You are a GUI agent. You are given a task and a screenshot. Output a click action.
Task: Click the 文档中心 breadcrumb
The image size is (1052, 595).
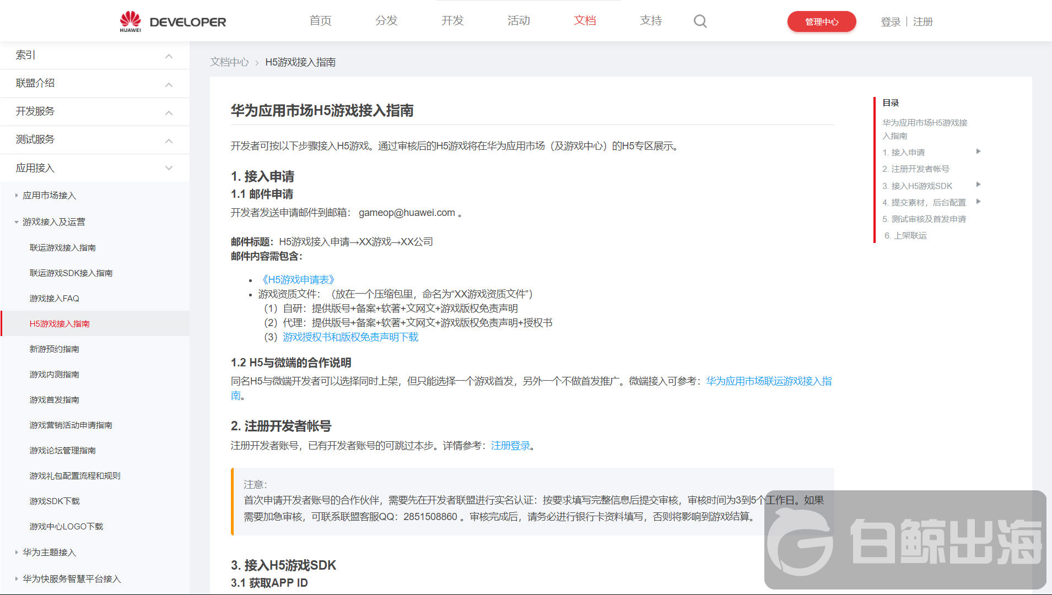(x=229, y=62)
